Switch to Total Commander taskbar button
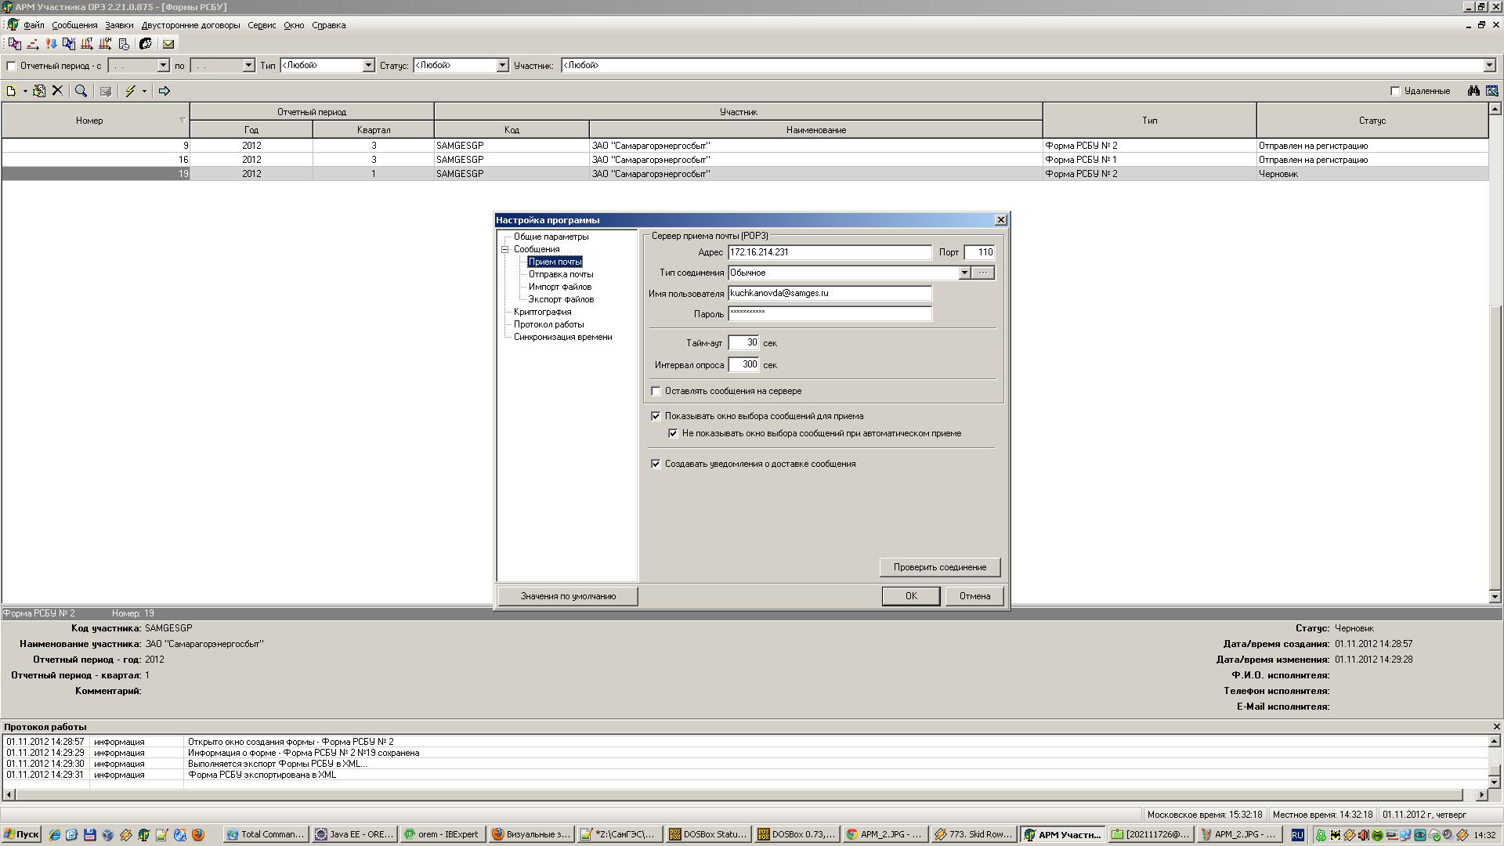This screenshot has height=846, width=1504. click(265, 835)
